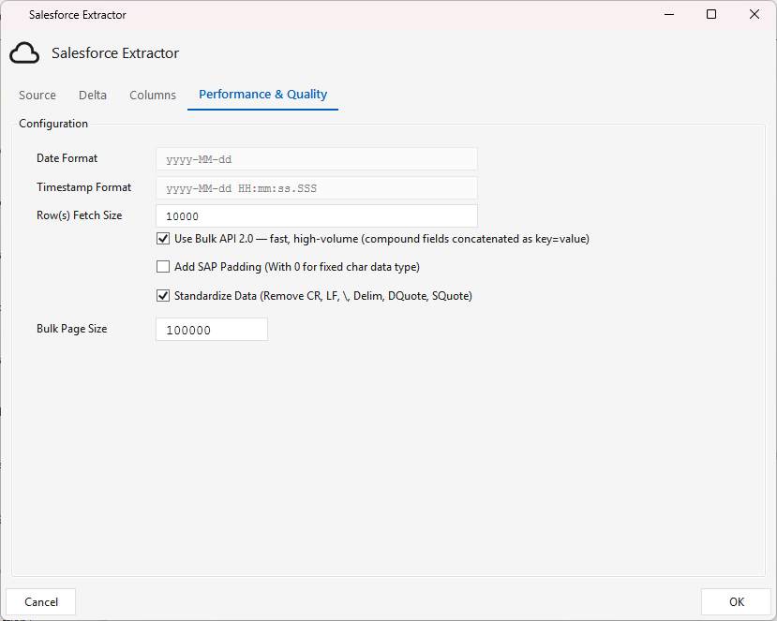Uncheck the Use Bulk API 2.0 checkbox
This screenshot has width=777, height=621.
(163, 239)
